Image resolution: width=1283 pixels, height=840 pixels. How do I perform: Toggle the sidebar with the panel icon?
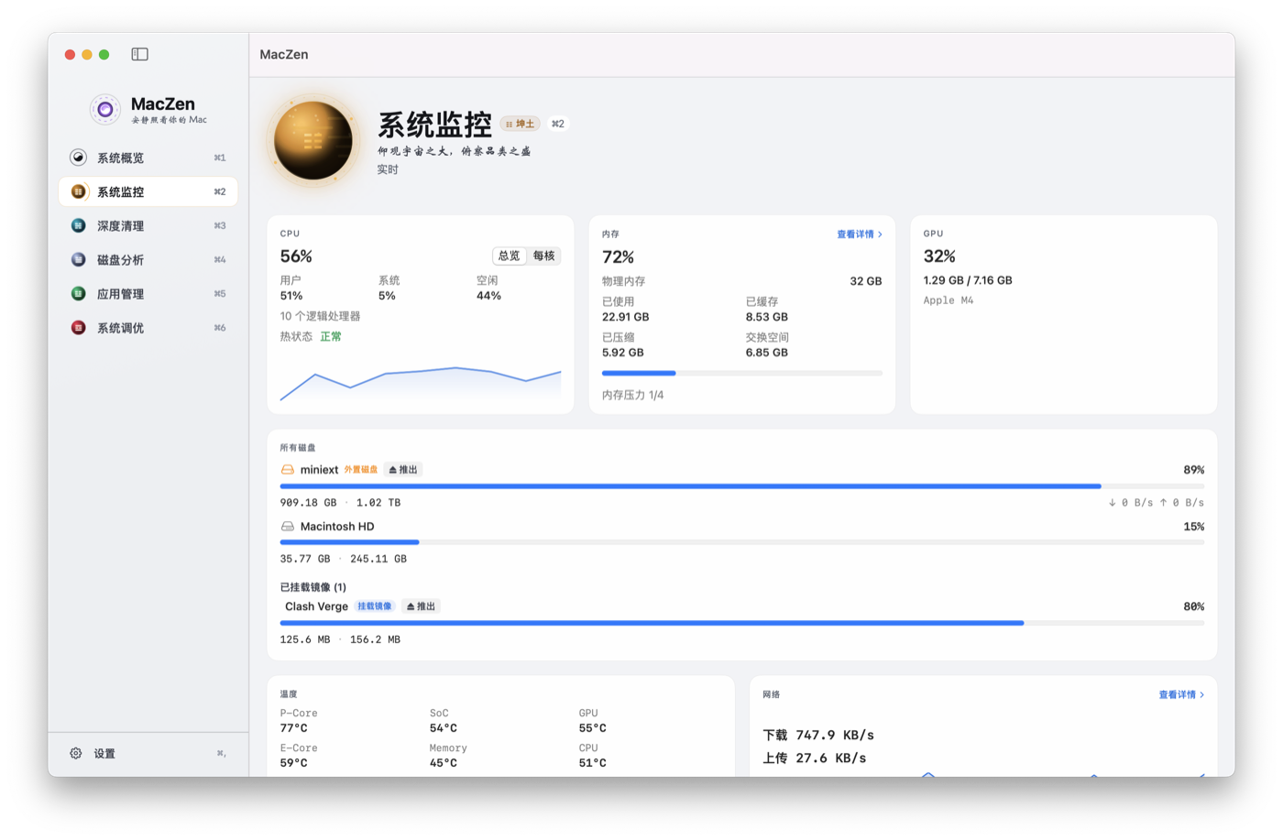139,54
